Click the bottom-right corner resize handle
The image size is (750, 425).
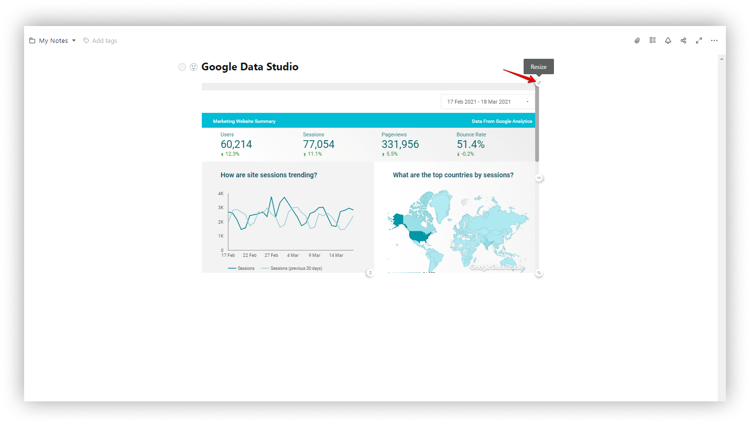[x=539, y=273]
